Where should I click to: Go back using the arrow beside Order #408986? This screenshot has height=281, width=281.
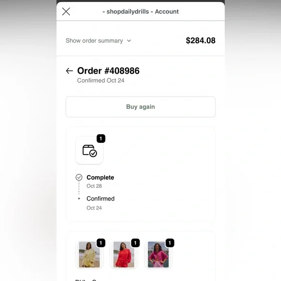point(69,71)
